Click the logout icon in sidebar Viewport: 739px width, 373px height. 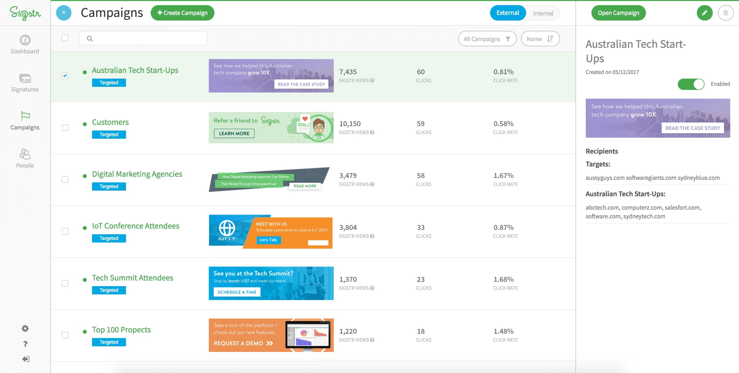26,359
